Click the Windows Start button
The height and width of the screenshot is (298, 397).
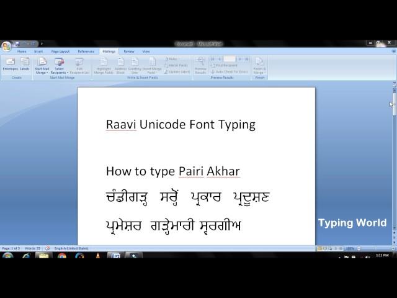pyautogui.click(x=7, y=255)
